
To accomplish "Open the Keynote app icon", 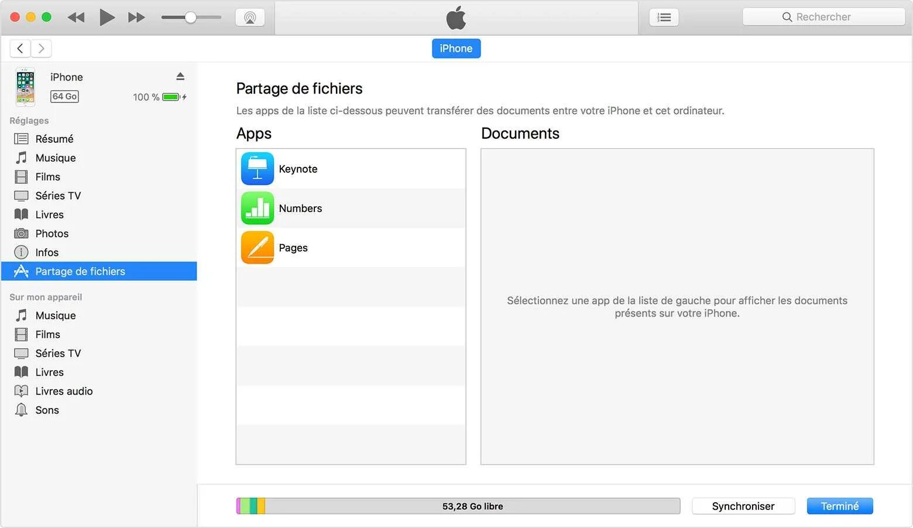I will pyautogui.click(x=258, y=169).
